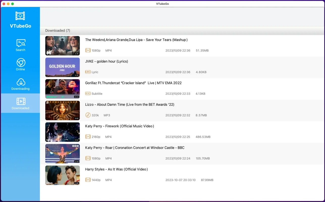The height and width of the screenshot is (202, 325).
Task: Click video format icon for Save Your Tears
Action: (x=88, y=50)
